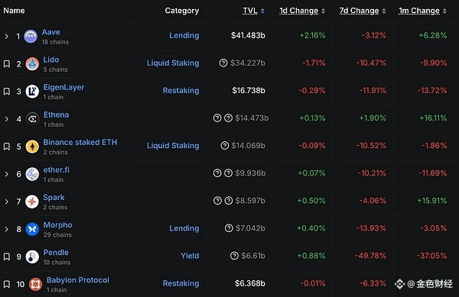Click the question mark icon beside Pendle TVL

coord(235,256)
